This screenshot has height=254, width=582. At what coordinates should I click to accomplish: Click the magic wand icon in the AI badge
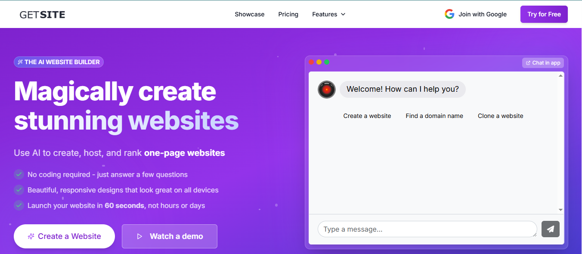[x=20, y=62]
